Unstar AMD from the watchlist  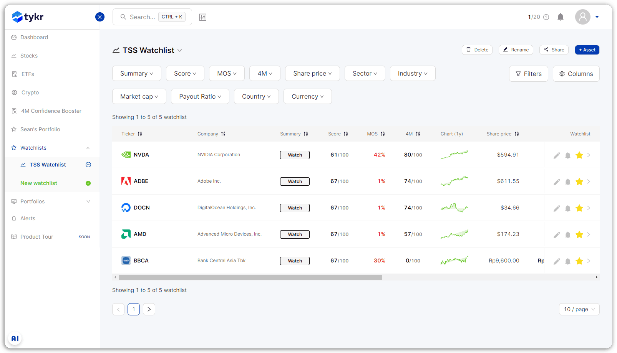click(x=579, y=234)
